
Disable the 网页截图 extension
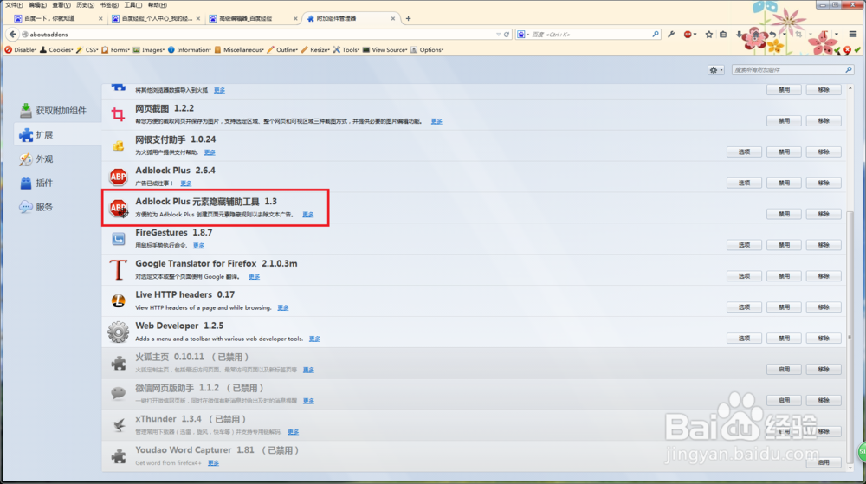(784, 121)
